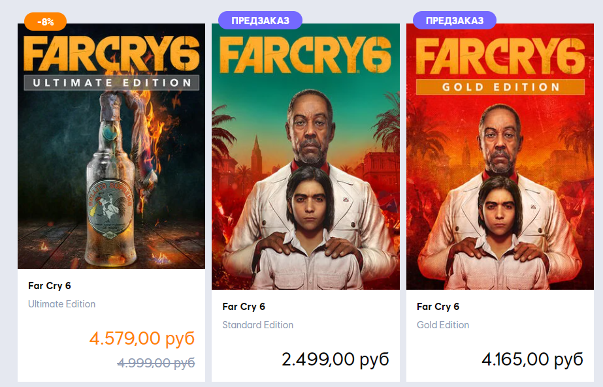Click the -8% discount badge
Viewport: 603px width, 387px height.
[46, 22]
